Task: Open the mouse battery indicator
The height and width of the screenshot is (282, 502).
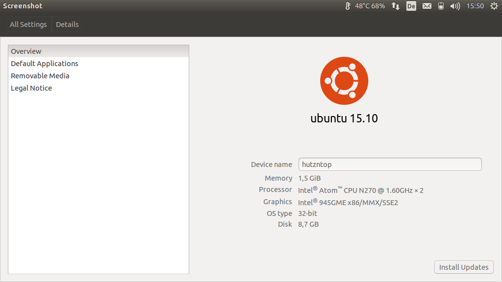Action: [441, 6]
